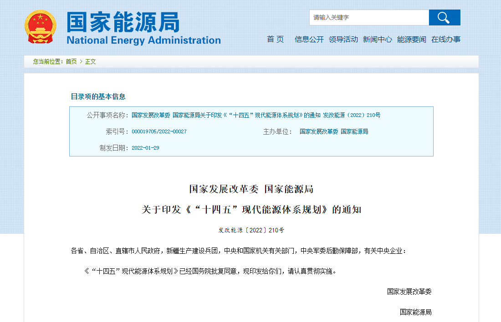501x322 pixels.
Task: Click the 主办单位 field label
Action: [277, 131]
